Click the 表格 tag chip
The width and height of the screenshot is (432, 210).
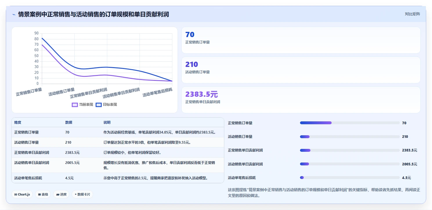pyautogui.click(x=43, y=194)
